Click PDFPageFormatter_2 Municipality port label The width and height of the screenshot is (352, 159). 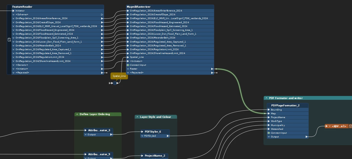(x=278, y=125)
